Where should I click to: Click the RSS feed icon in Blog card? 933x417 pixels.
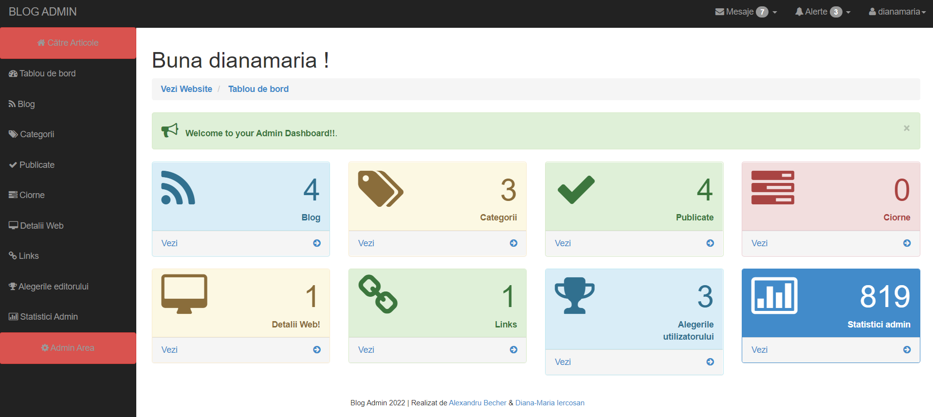(x=178, y=188)
